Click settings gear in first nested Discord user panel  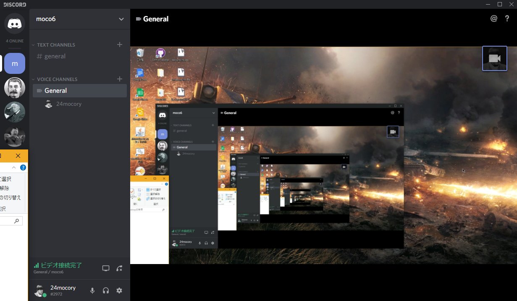[213, 243]
